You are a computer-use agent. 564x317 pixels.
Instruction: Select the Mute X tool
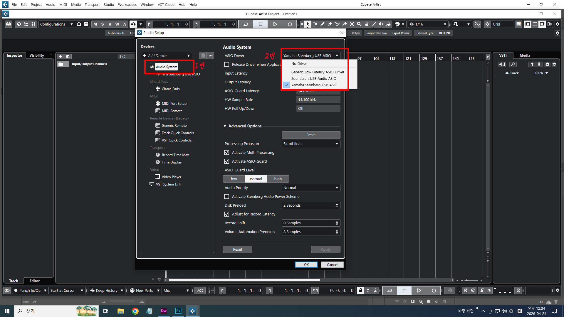coord(352,24)
